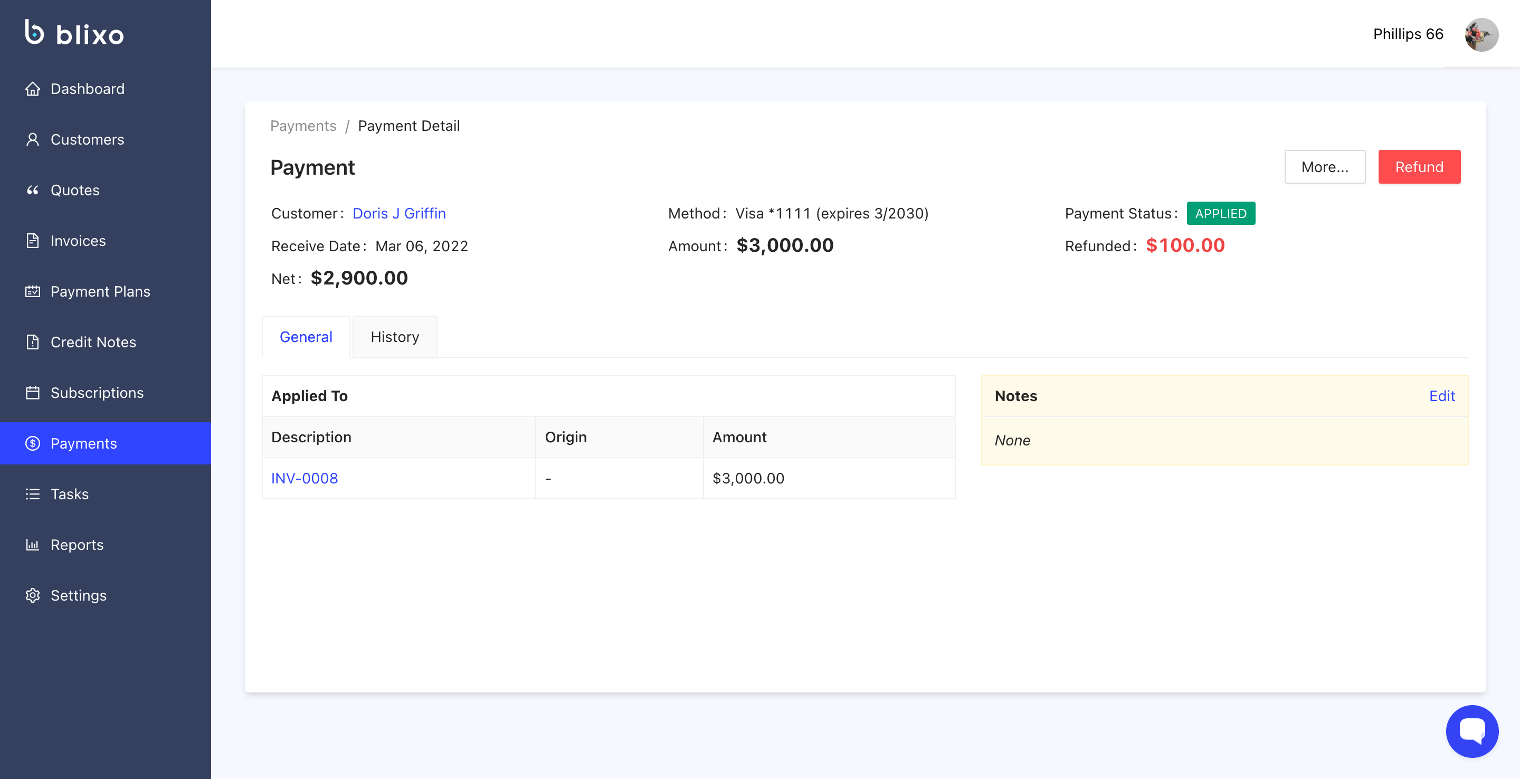Open invoice INV-0008 link
This screenshot has height=779, width=1520.
click(x=305, y=478)
